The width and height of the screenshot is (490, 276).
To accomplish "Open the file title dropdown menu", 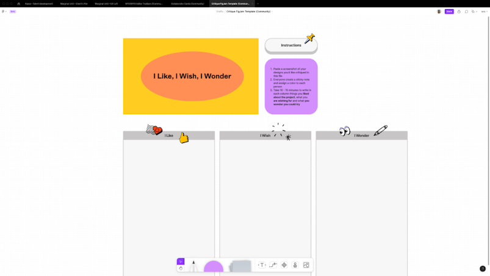I will pyautogui.click(x=272, y=12).
